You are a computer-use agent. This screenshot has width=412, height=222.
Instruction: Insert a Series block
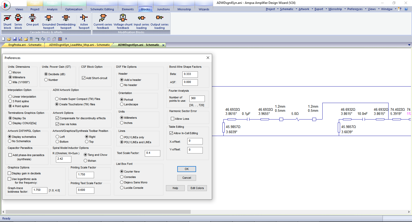click(18, 22)
